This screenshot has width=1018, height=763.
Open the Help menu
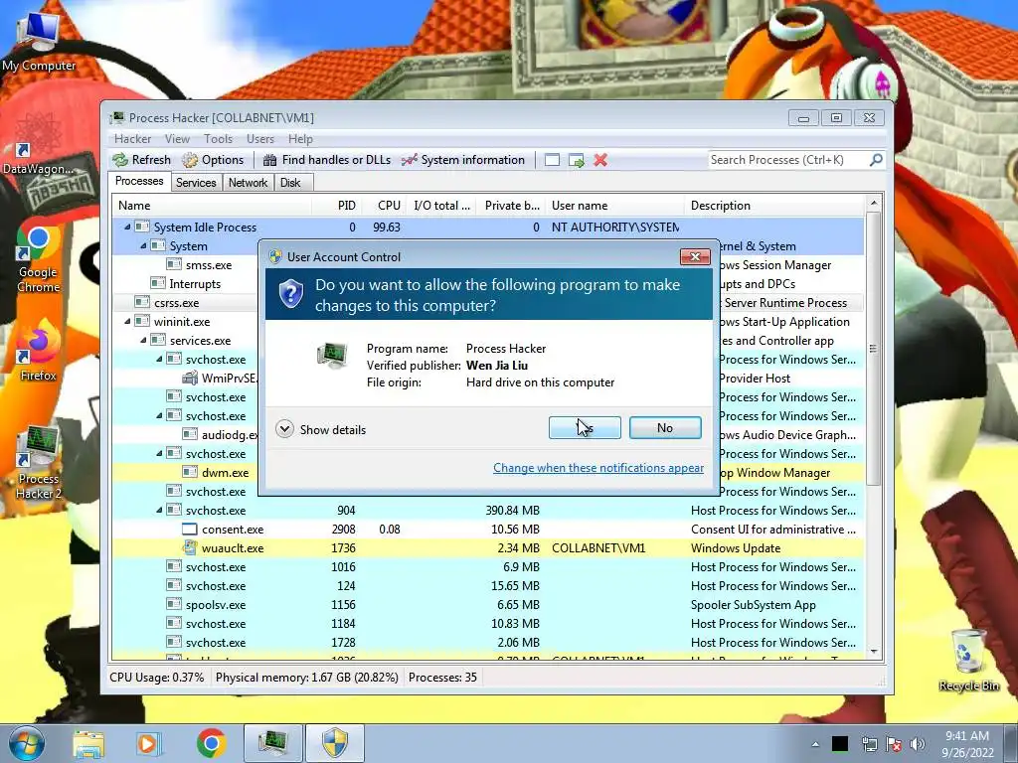[300, 139]
